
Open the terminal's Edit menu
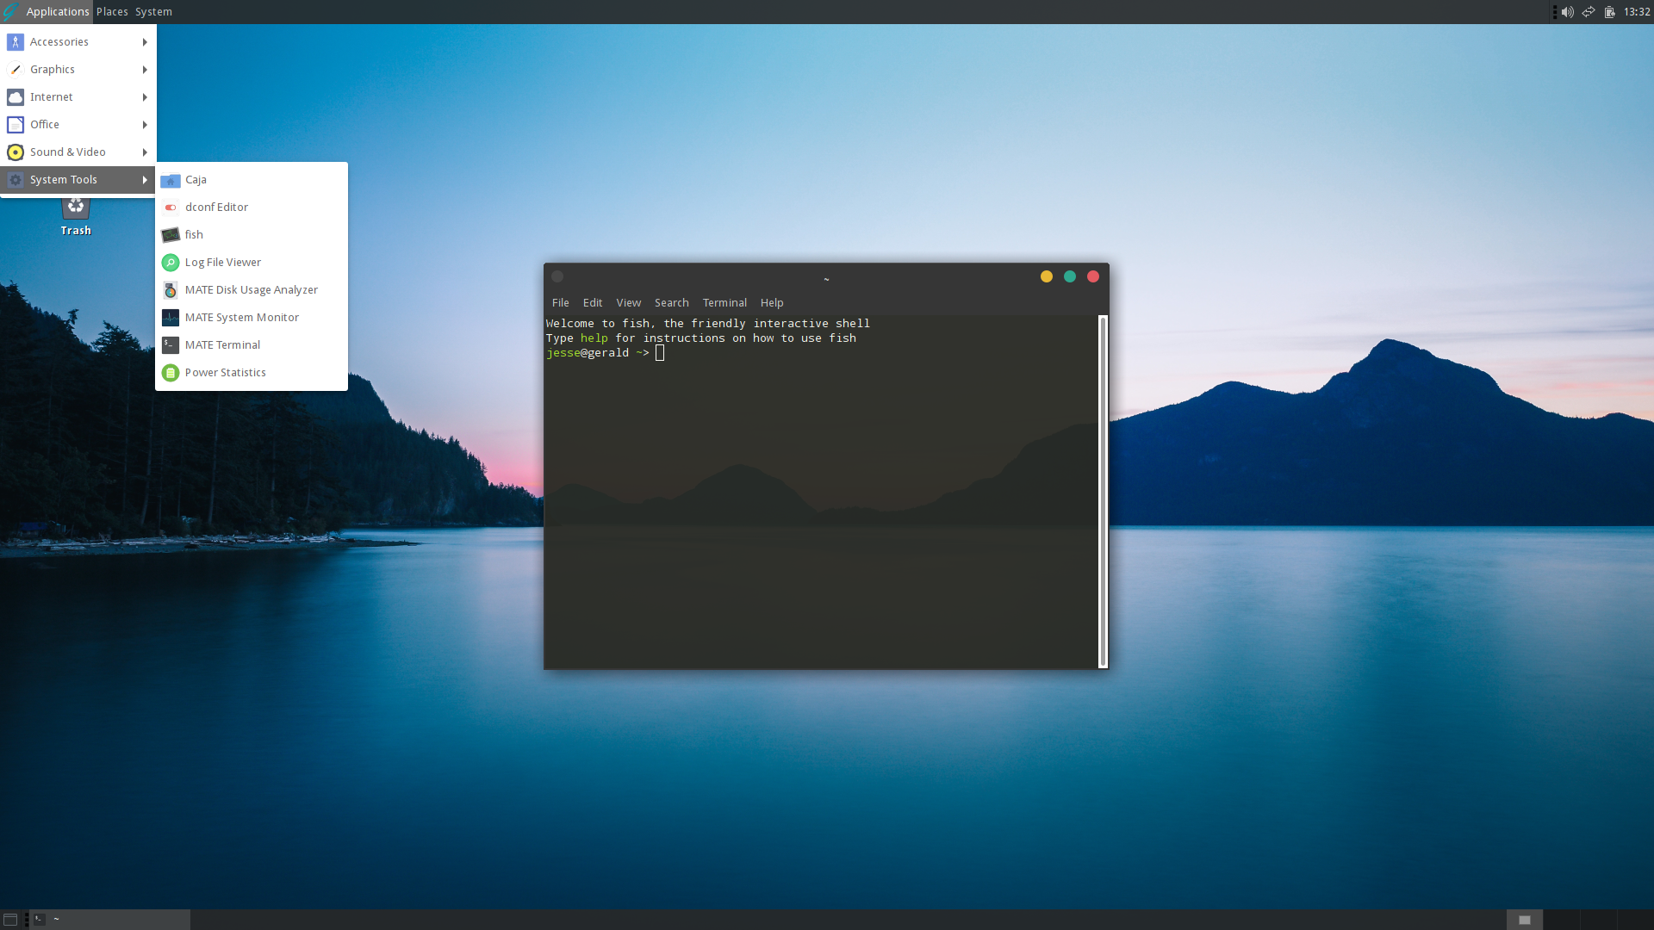(x=593, y=303)
